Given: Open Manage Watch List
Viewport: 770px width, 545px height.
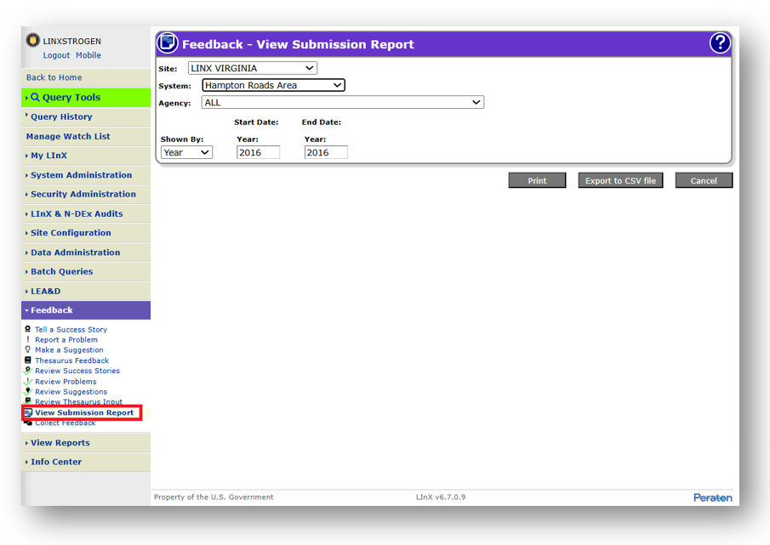Looking at the screenshot, I should (86, 136).
